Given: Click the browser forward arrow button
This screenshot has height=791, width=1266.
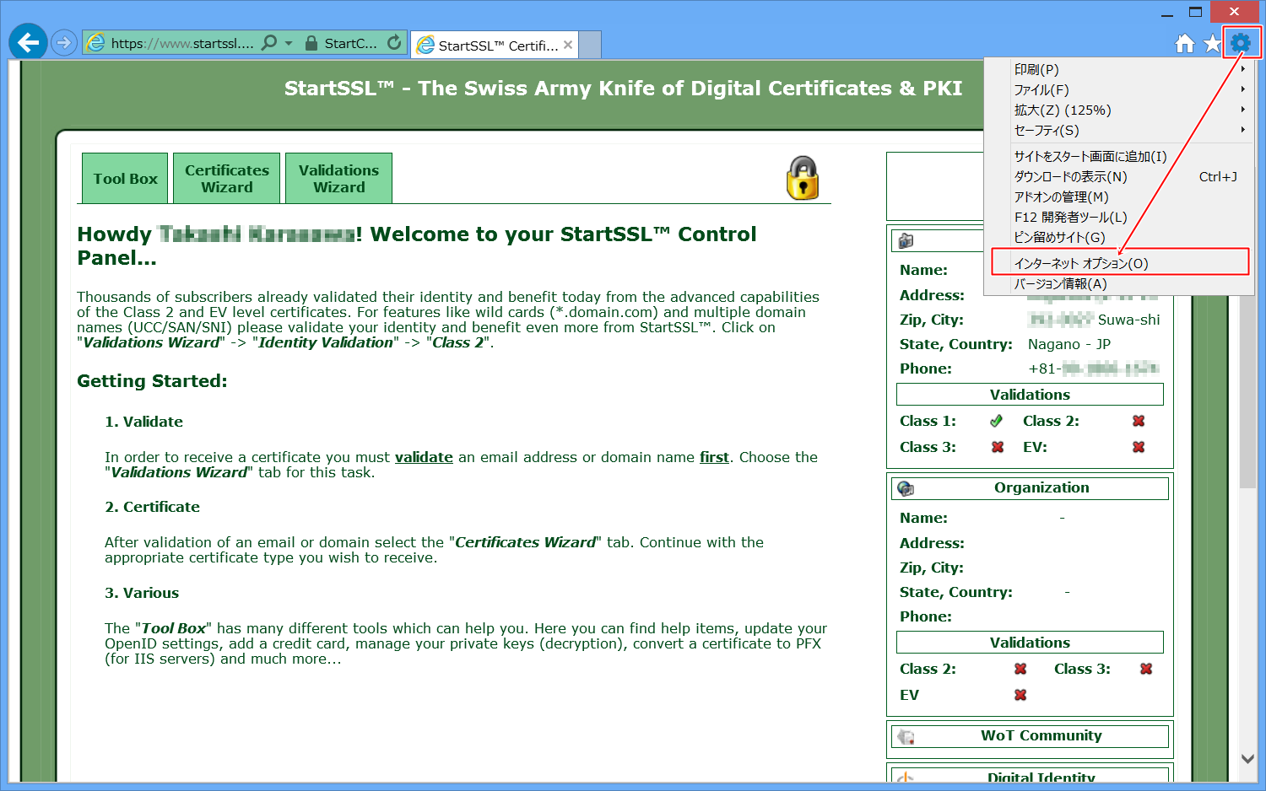Looking at the screenshot, I should click(x=64, y=42).
